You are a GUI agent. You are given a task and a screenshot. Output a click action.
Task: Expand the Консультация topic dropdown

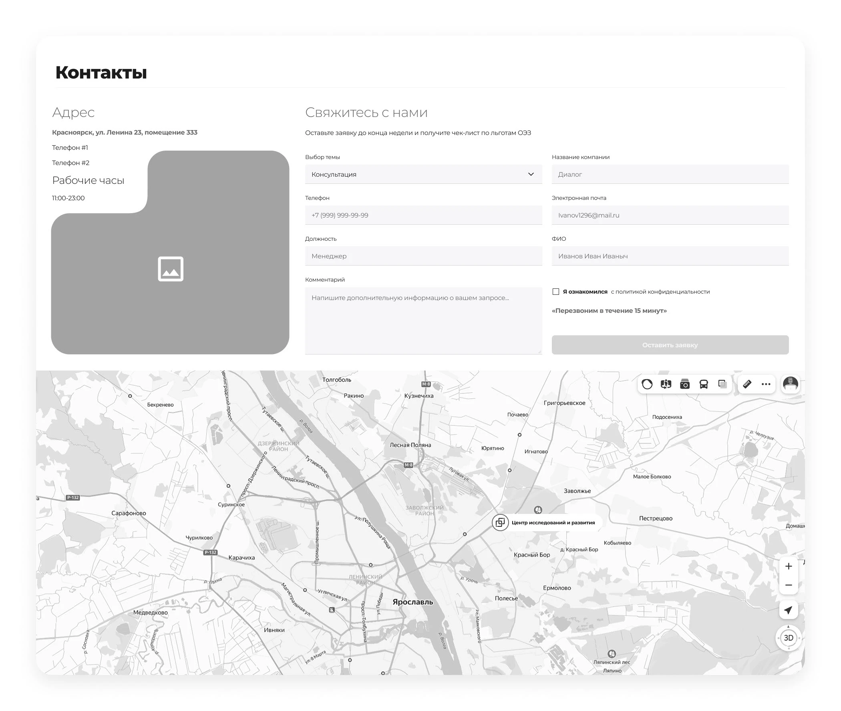tap(423, 174)
